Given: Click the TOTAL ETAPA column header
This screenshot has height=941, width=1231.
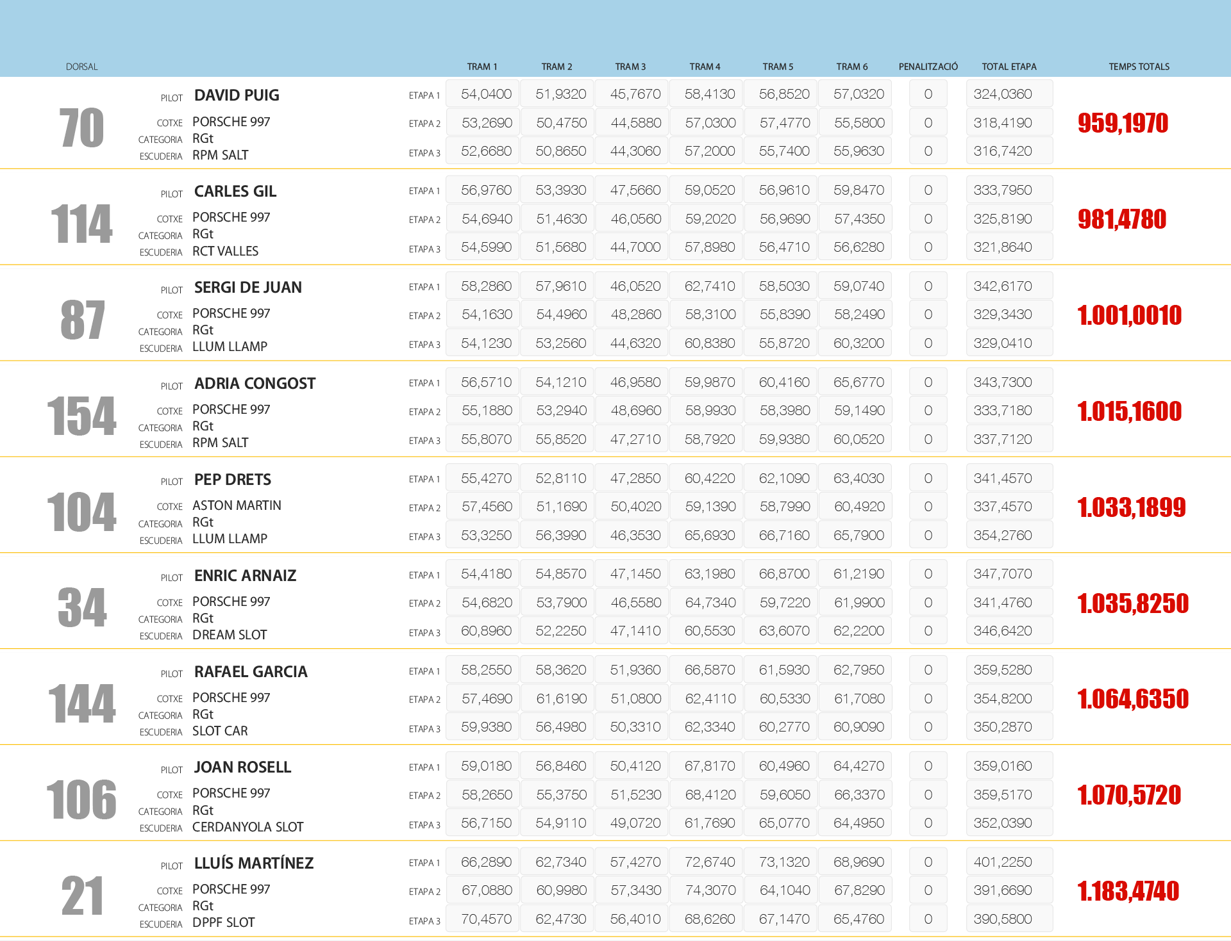Looking at the screenshot, I should [x=1009, y=67].
